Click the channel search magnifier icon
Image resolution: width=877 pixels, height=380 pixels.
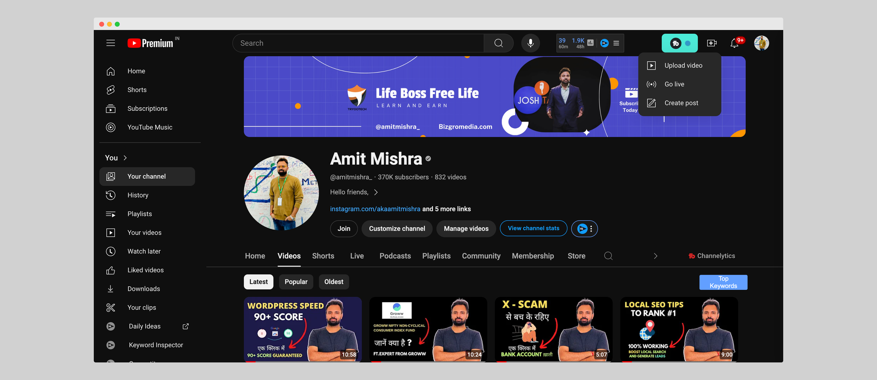608,256
